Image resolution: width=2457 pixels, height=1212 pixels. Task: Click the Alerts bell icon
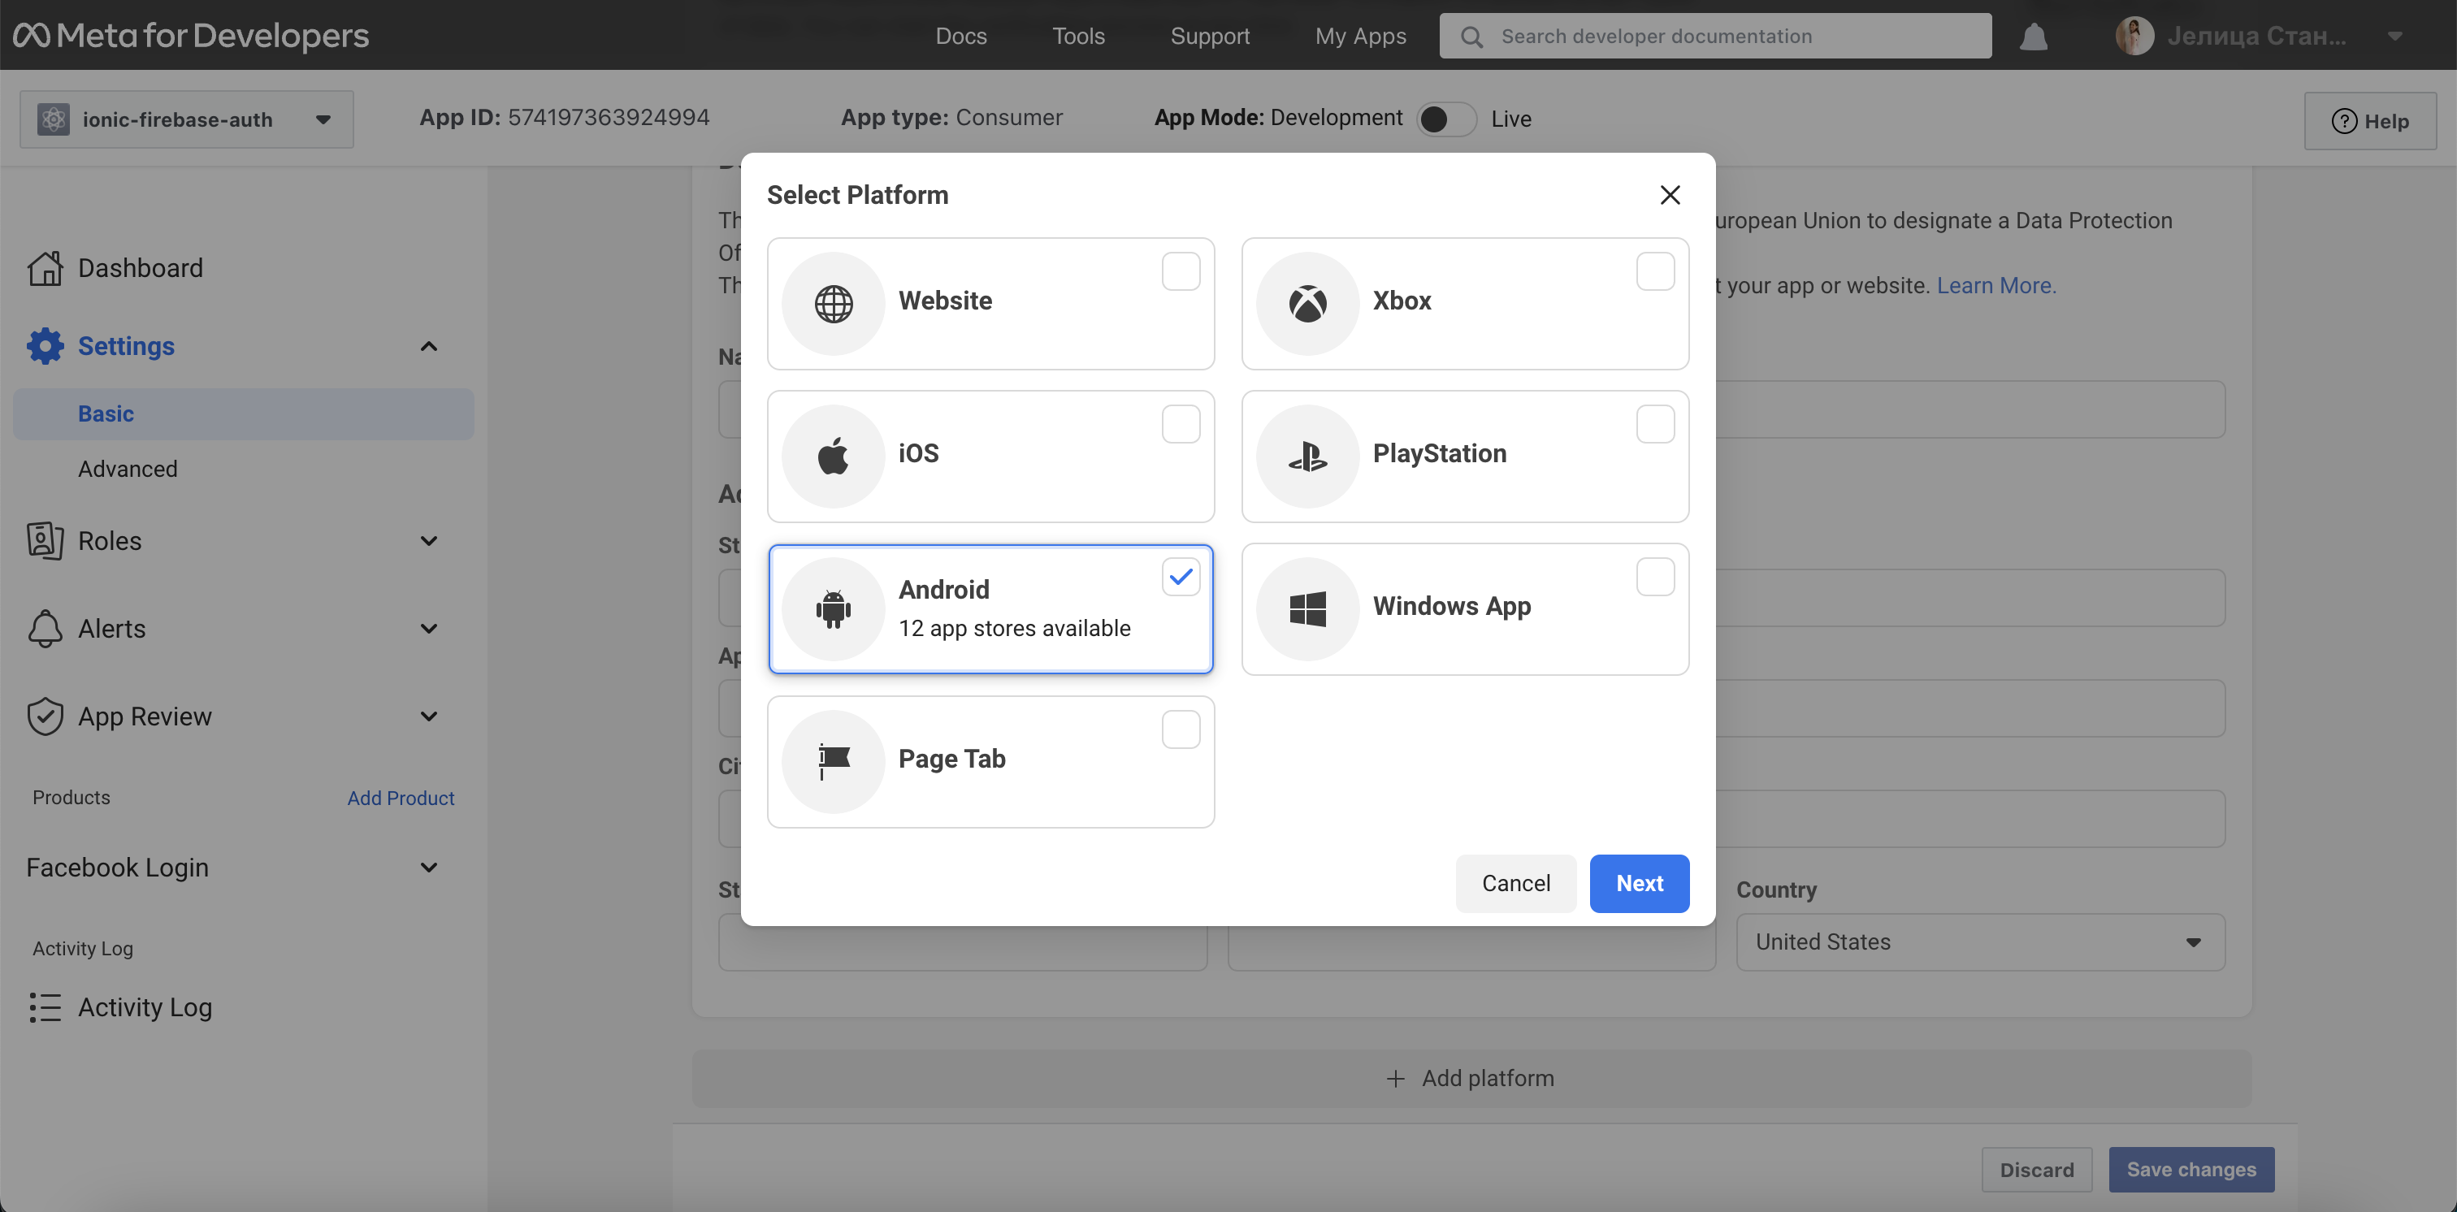click(x=45, y=629)
